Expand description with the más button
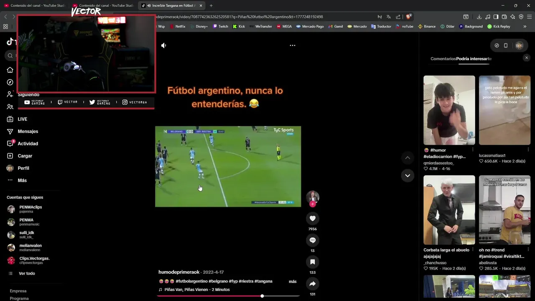The width and height of the screenshot is (535, 301). tap(293, 281)
